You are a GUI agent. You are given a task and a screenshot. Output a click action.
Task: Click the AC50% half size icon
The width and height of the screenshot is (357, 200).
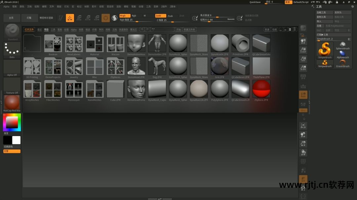[x=303, y=68]
